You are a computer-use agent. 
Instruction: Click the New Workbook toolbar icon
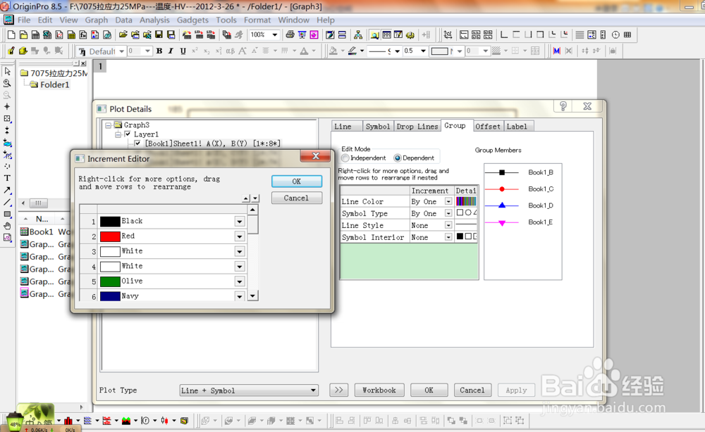click(35, 34)
